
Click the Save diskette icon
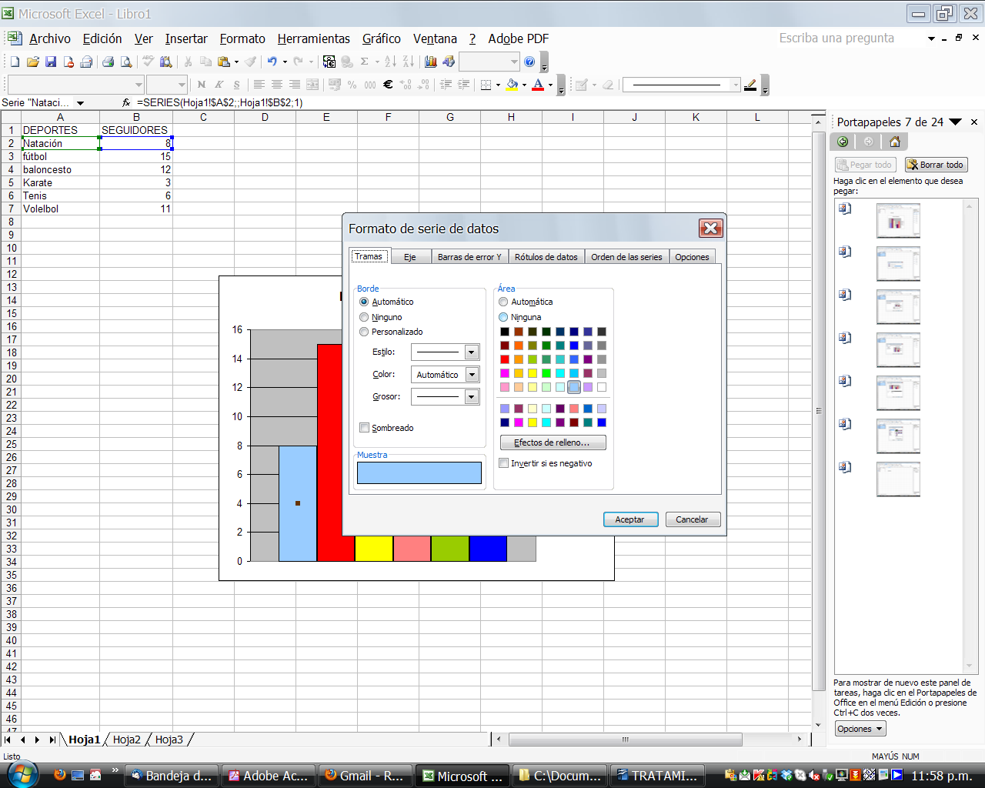51,62
